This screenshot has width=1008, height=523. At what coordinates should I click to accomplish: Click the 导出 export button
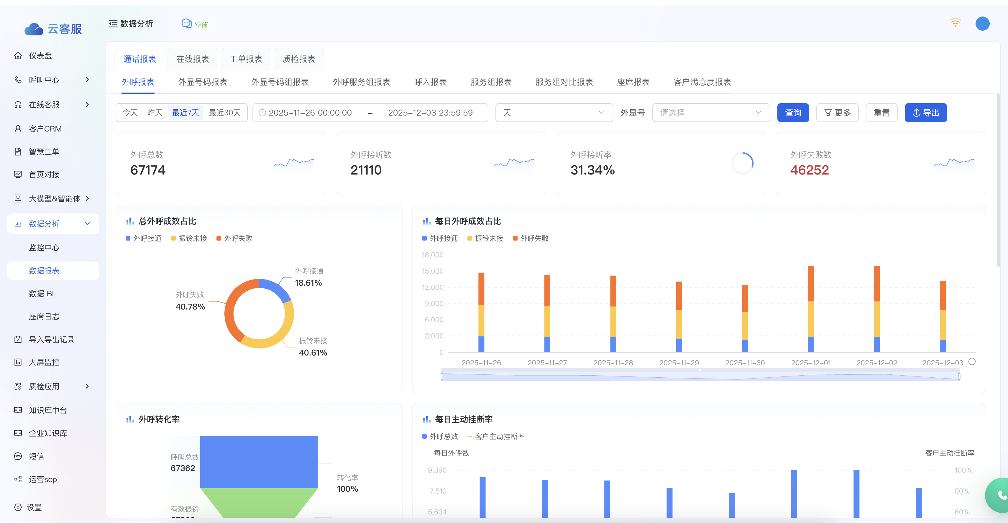[x=925, y=113]
